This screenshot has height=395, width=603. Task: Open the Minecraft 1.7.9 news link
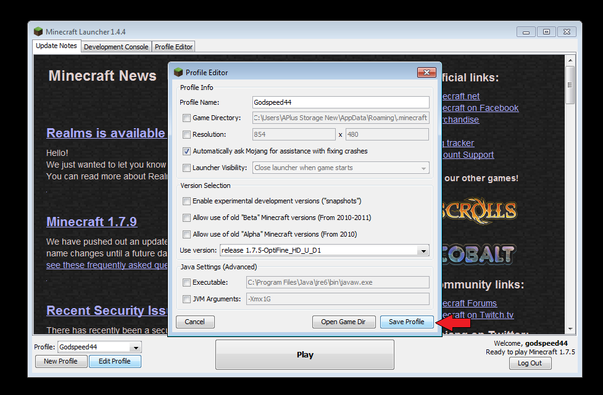91,221
